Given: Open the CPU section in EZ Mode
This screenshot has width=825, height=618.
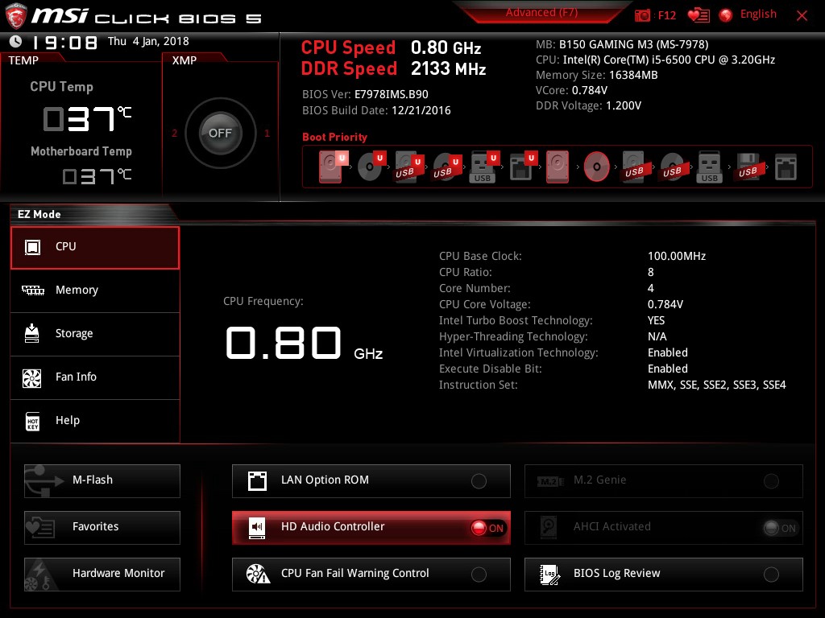Looking at the screenshot, I should tap(95, 248).
